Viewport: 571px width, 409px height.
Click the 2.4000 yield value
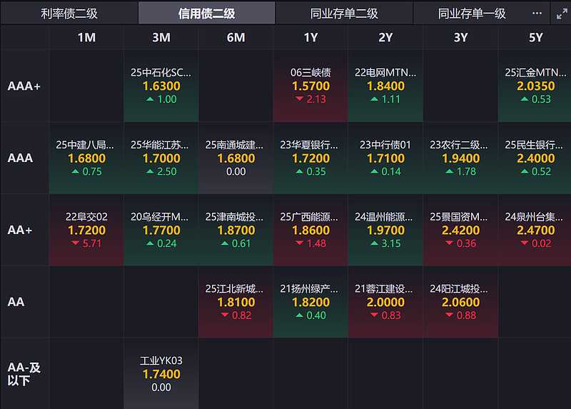click(535, 158)
